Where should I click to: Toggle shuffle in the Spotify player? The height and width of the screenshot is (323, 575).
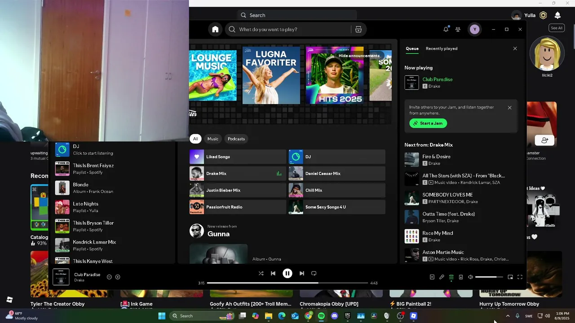click(x=261, y=273)
